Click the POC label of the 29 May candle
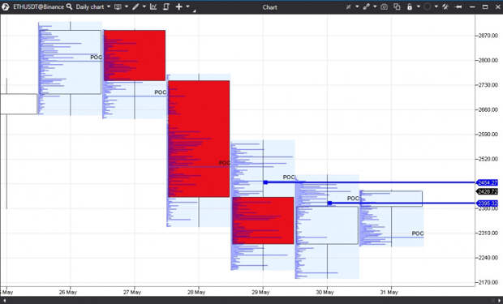 coord(289,177)
